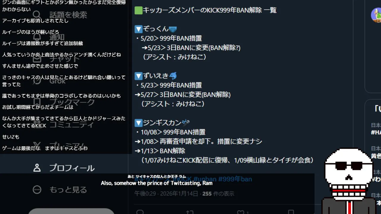Click the 255 件の表示 view count
The width and height of the screenshot is (381, 214).
(218, 194)
